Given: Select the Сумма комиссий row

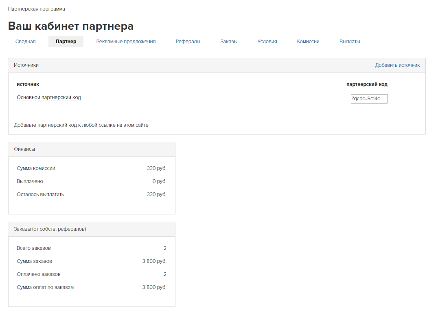Looking at the screenshot, I should (x=92, y=168).
